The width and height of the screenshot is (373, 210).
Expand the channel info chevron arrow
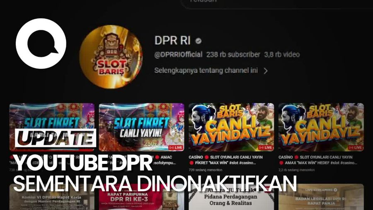[266, 71]
